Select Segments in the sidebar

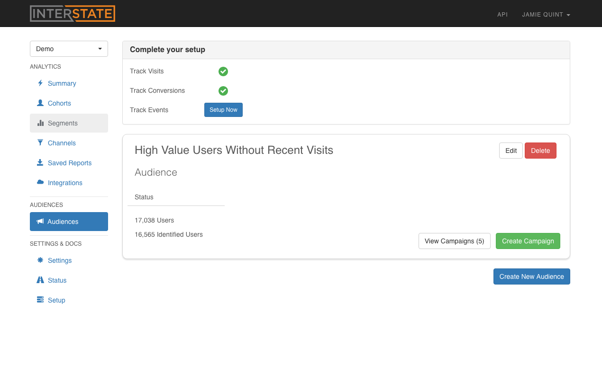(69, 123)
